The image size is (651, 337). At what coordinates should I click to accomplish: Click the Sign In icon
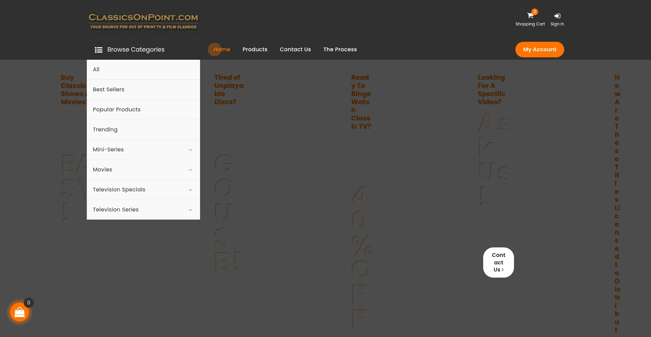tap(557, 16)
